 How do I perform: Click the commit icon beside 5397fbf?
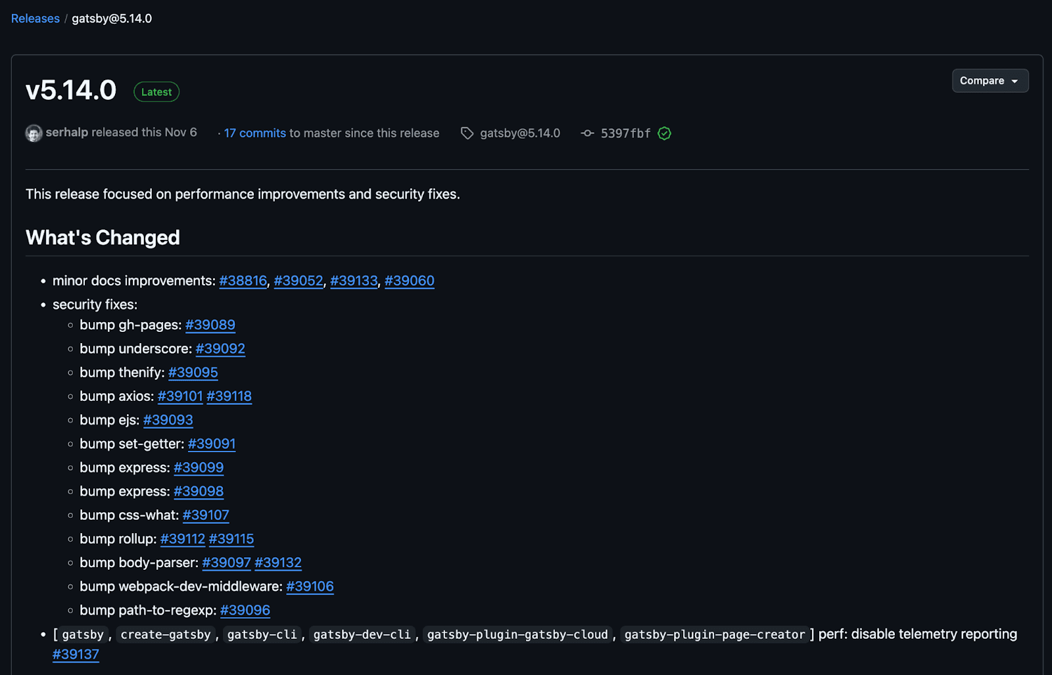[587, 133]
